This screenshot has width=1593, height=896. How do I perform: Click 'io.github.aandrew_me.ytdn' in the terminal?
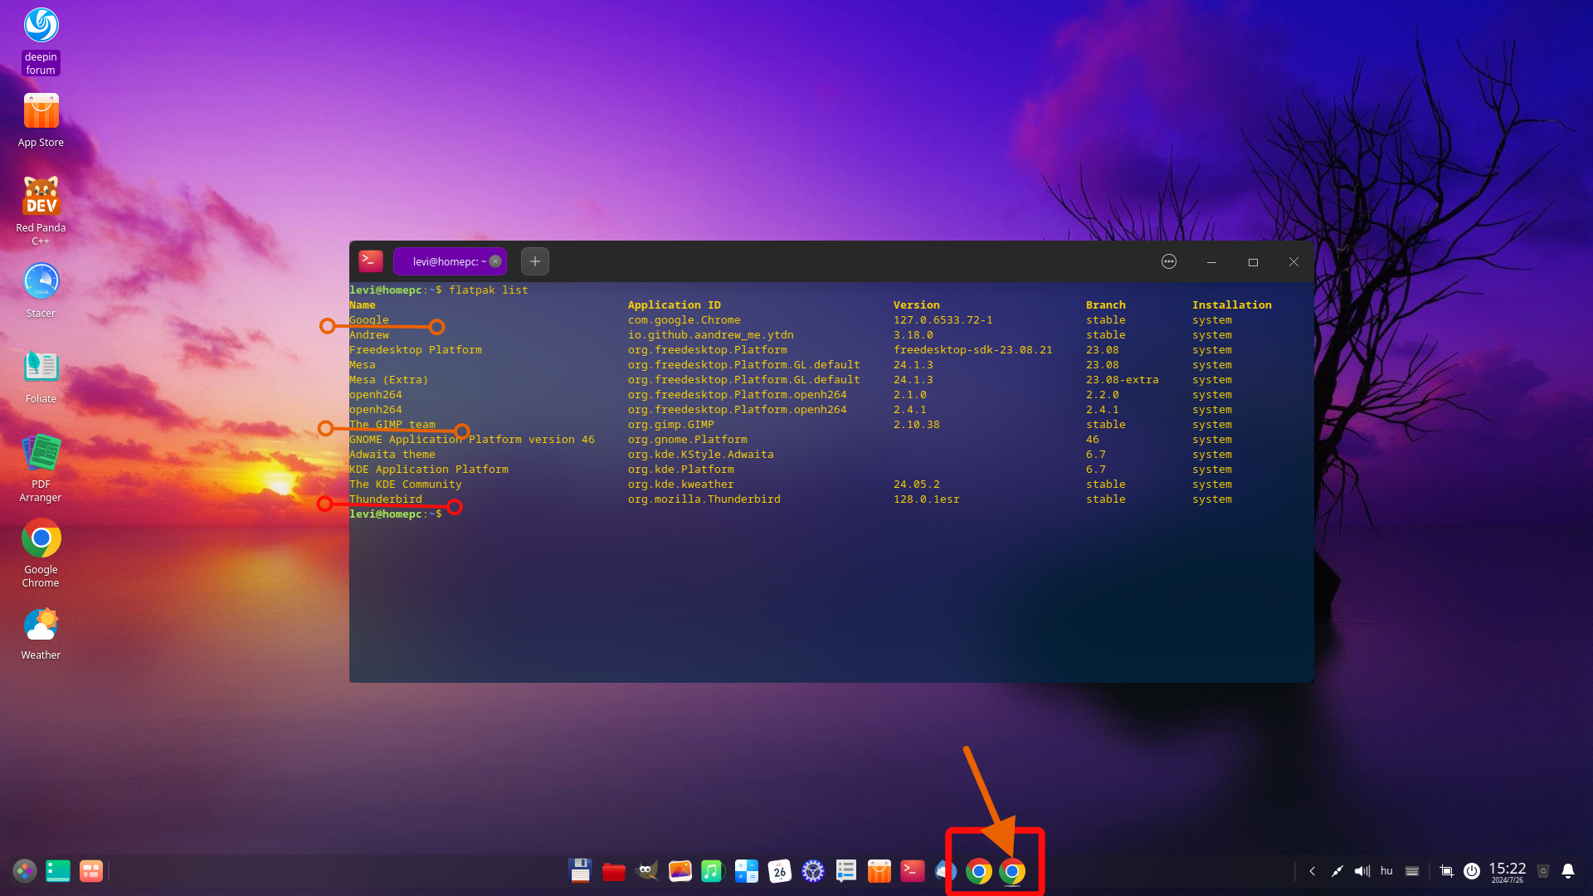(711, 335)
